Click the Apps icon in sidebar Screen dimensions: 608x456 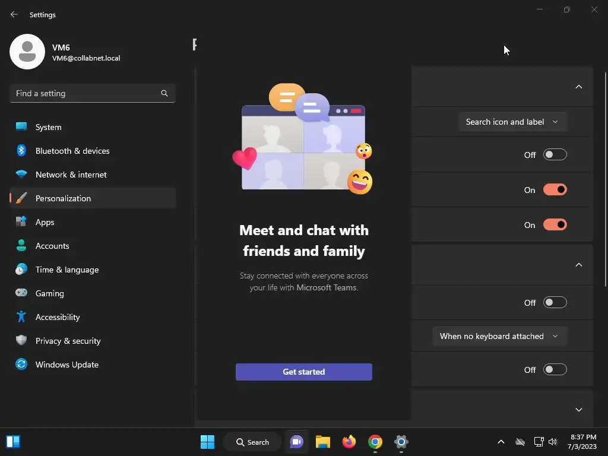21,222
